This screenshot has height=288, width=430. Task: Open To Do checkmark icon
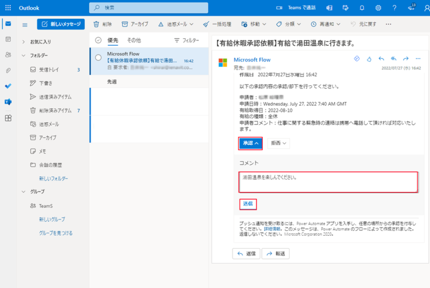8,86
